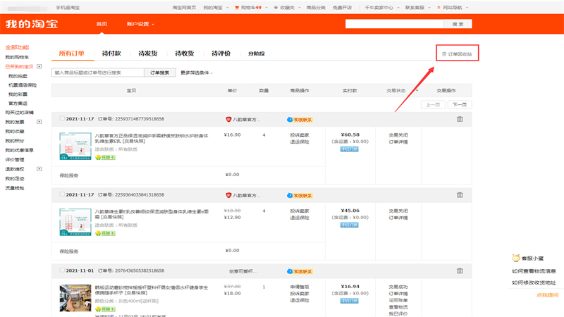Click 和我联系 chat icon for order 739518658

click(x=300, y=120)
